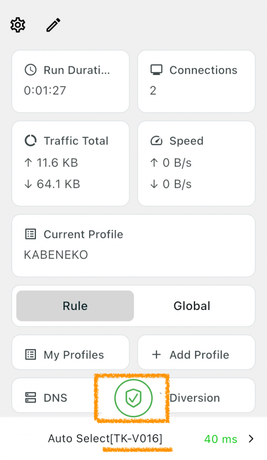Viewport: 267px width, 460px height.
Task: Tap the 40 ms latency indicator
Action: pos(221,439)
